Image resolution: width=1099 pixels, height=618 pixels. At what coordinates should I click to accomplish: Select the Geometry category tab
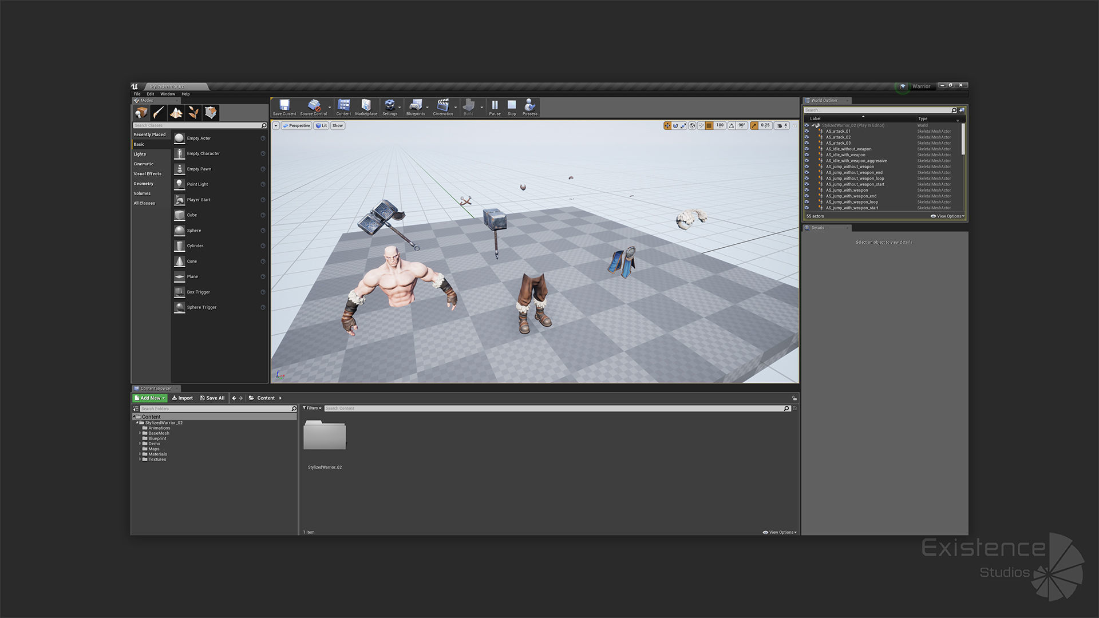pos(144,184)
